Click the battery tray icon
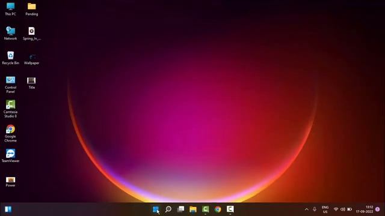Viewport: 385px width, 216px height. tap(350, 209)
